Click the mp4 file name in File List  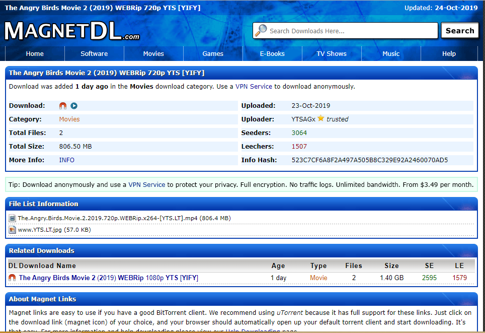(124, 218)
